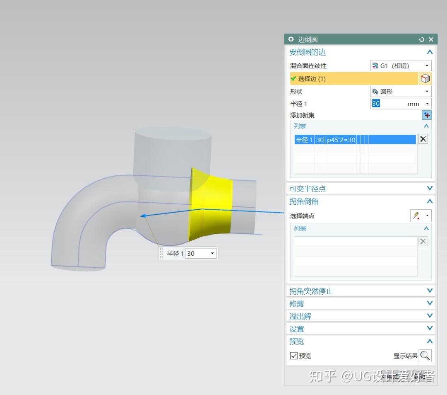The width and height of the screenshot is (447, 395).
Task: Activate the 选择边 (1) selection row
Action: 354,79
